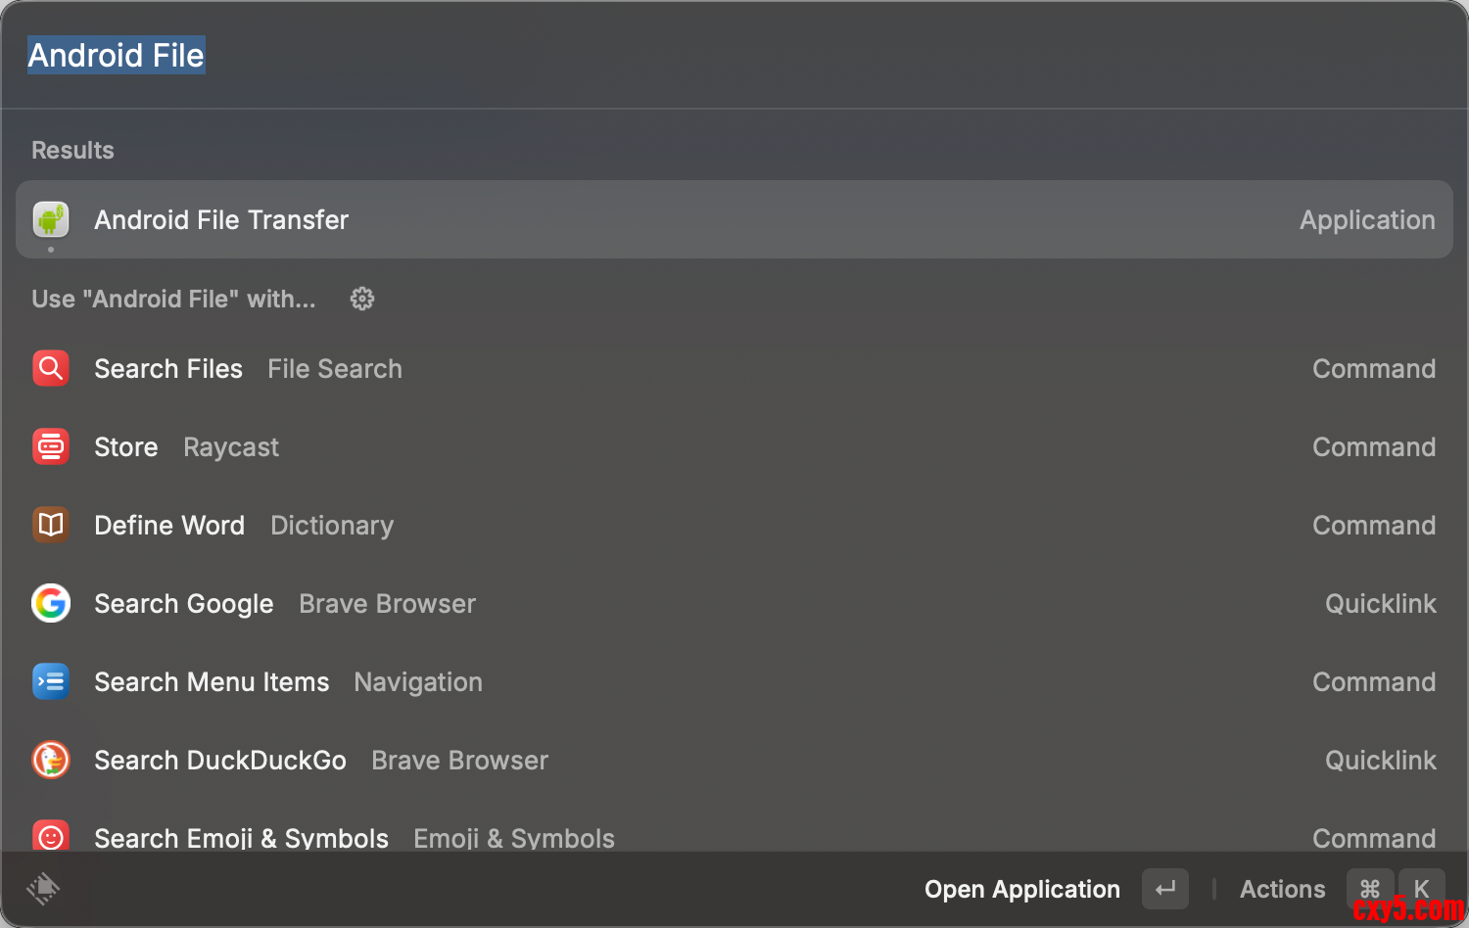Select the Search Files command row

[x=734, y=369]
